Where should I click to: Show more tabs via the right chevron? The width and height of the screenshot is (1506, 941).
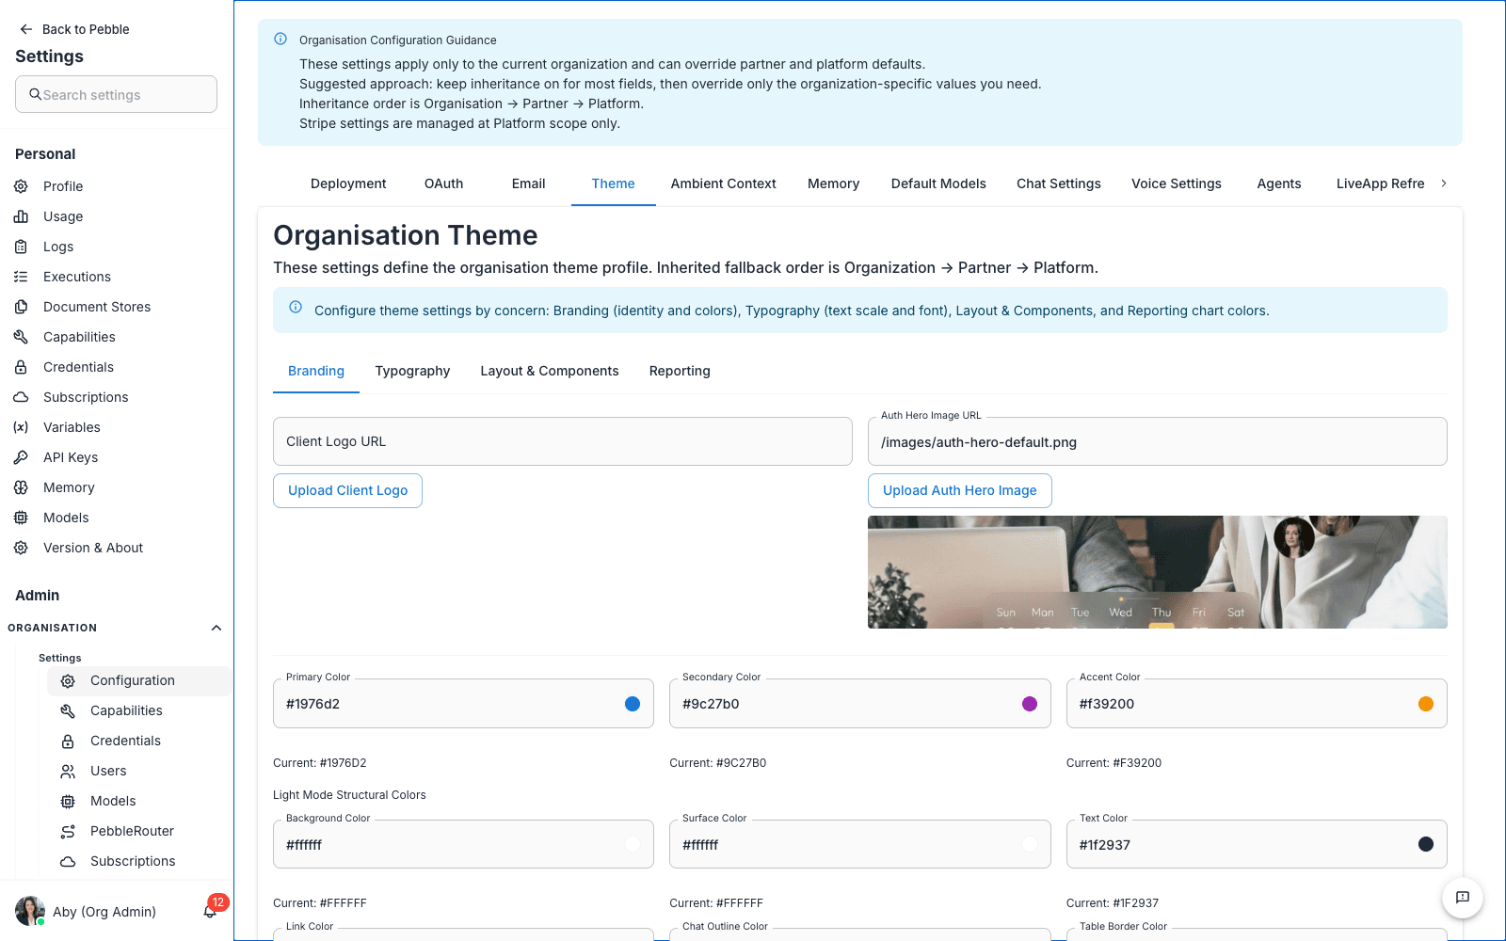click(x=1444, y=183)
